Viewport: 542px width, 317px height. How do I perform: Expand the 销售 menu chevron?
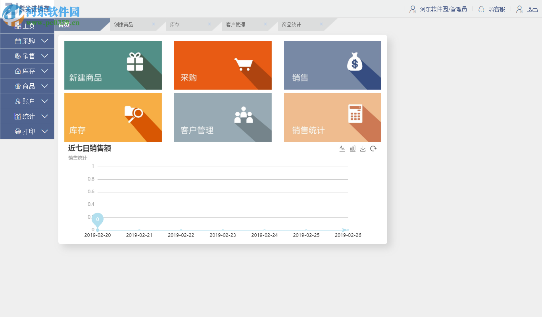45,56
